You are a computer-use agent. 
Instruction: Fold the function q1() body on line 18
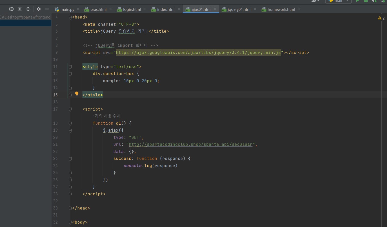click(70, 123)
